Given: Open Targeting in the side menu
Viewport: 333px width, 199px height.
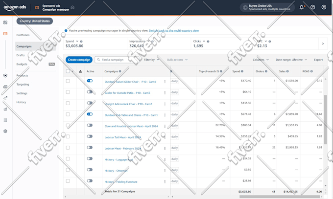Looking at the screenshot, I should [23, 85].
